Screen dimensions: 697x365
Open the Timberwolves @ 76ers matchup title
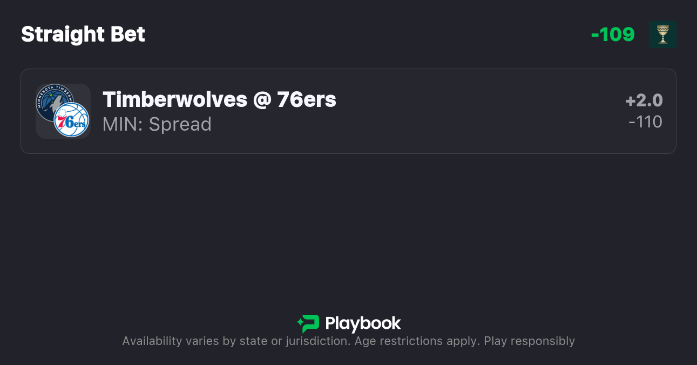[219, 100]
